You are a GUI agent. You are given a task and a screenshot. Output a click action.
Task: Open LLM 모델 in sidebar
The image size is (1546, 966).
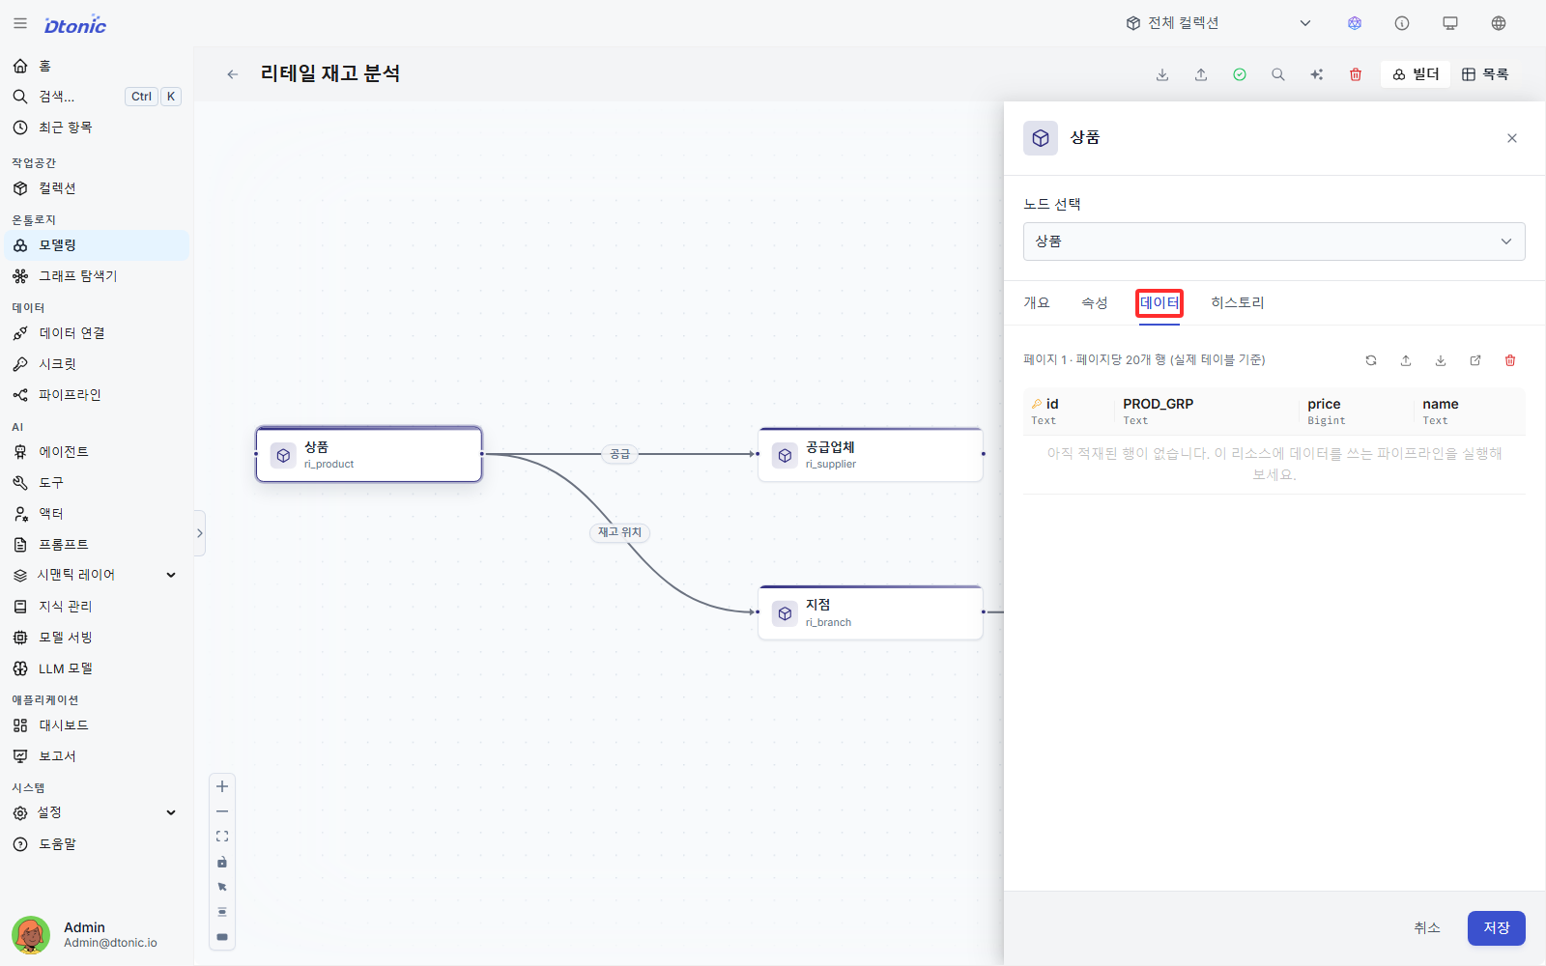click(97, 668)
